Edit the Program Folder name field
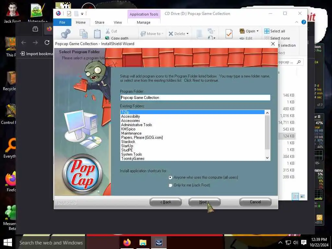The image size is (332, 249). click(195, 98)
